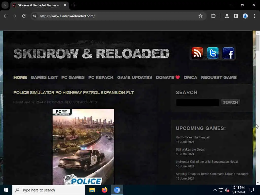Viewport: 260px width, 195px height.
Task: Open network status tray icon
Action: click(221, 190)
